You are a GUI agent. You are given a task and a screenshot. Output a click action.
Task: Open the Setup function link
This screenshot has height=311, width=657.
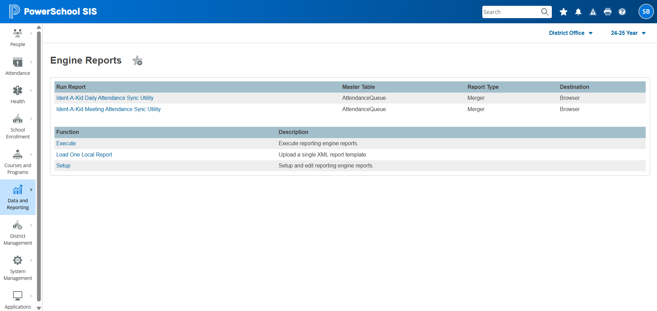[63, 166]
